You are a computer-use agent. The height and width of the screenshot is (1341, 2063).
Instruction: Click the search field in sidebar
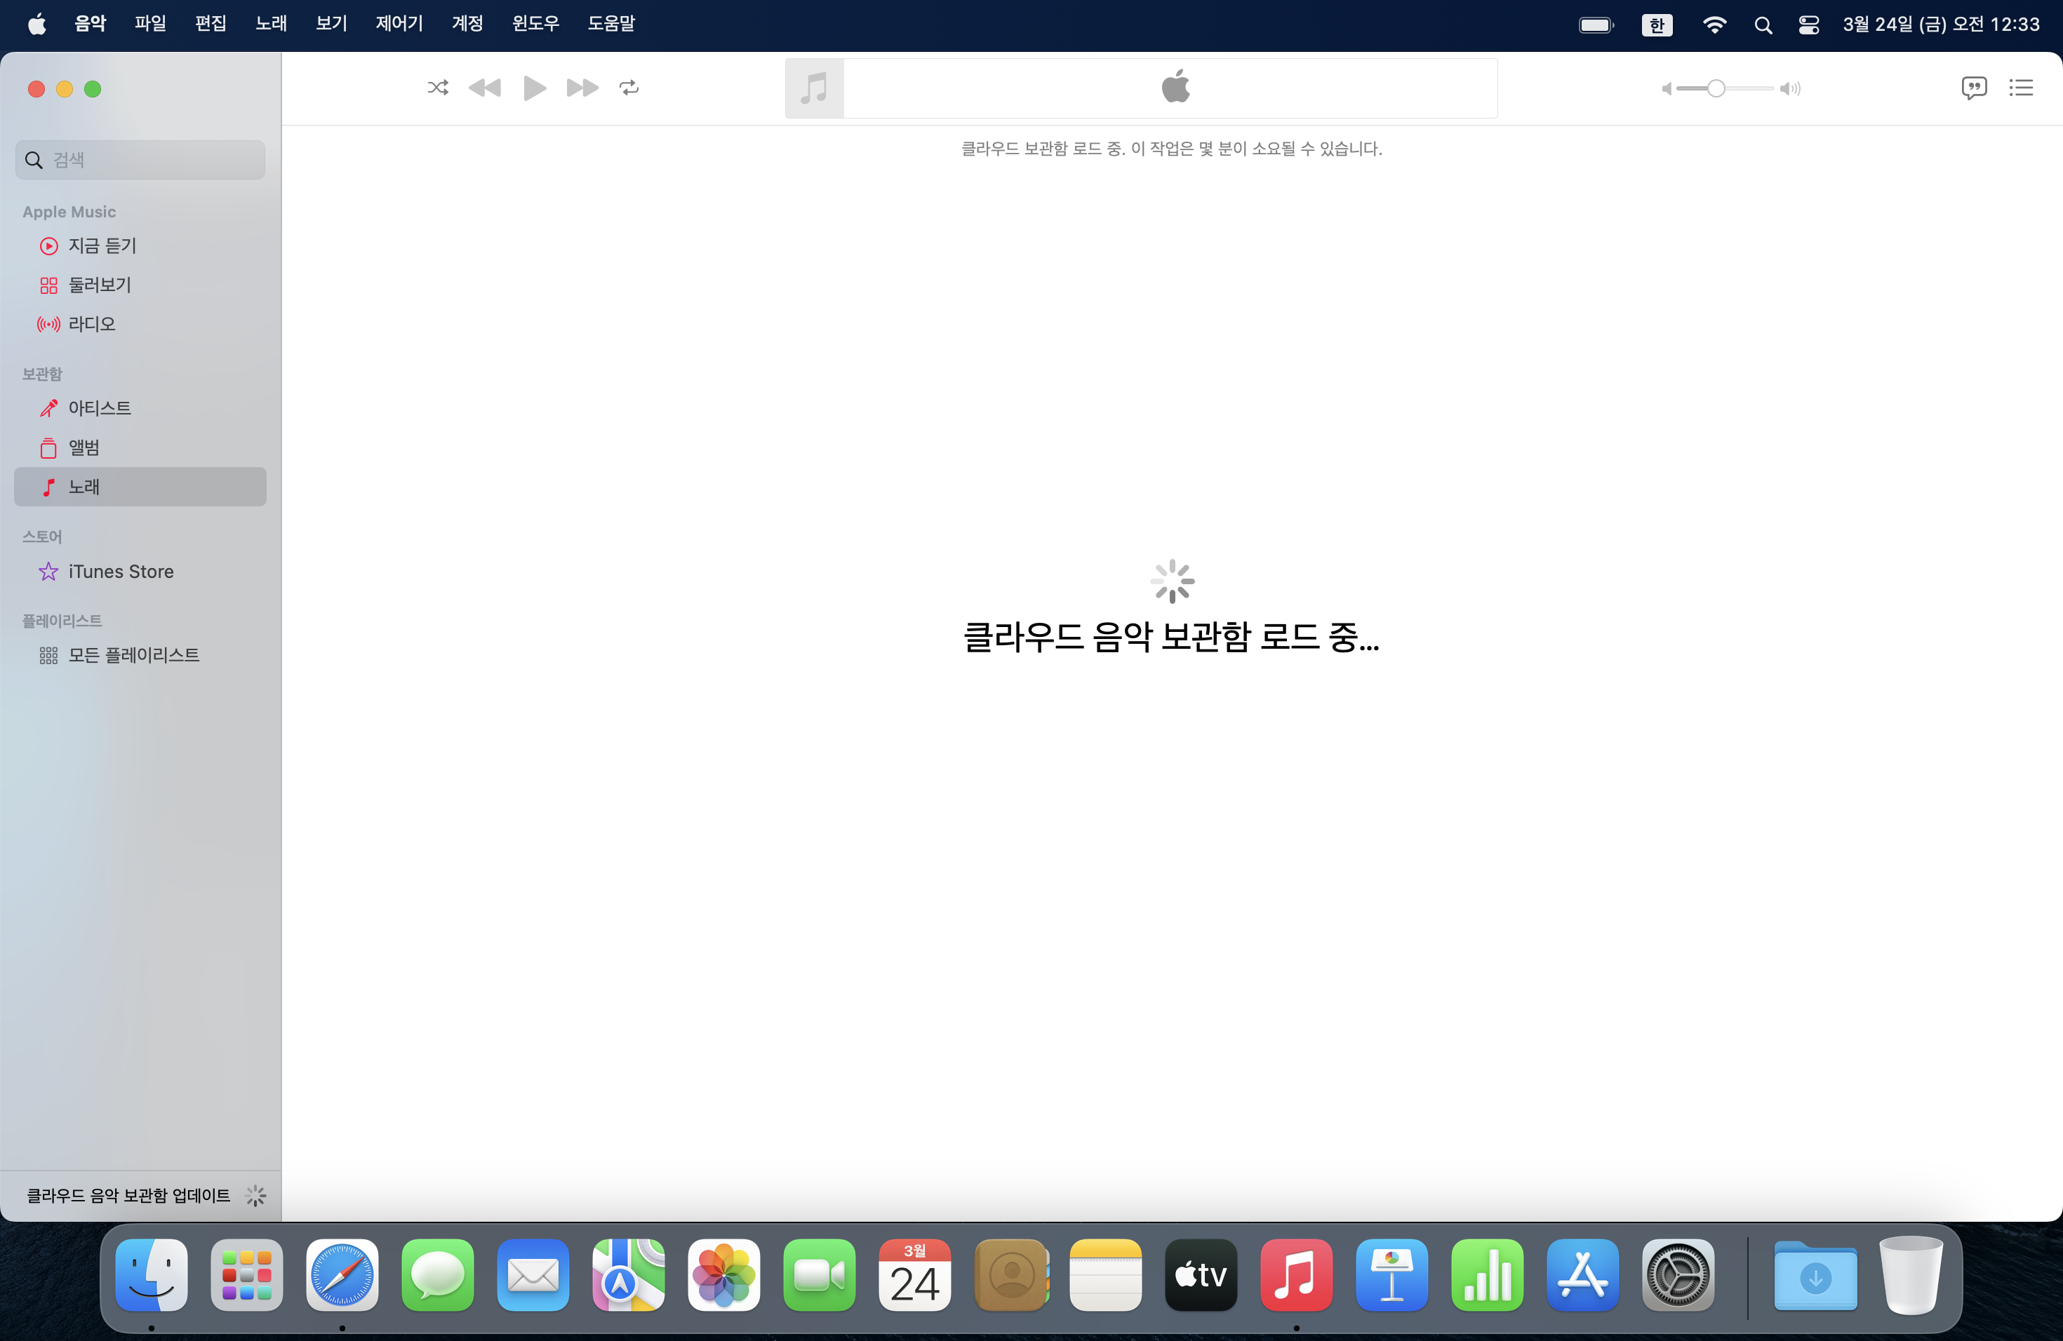click(x=140, y=161)
